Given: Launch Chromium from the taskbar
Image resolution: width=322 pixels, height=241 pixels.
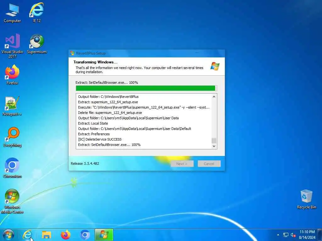Looking at the screenshot, I should [x=85, y=235].
